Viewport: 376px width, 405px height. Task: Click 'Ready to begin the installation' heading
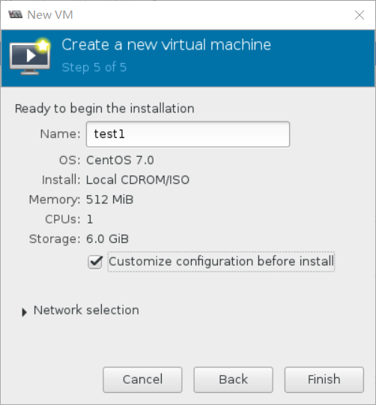click(x=104, y=109)
